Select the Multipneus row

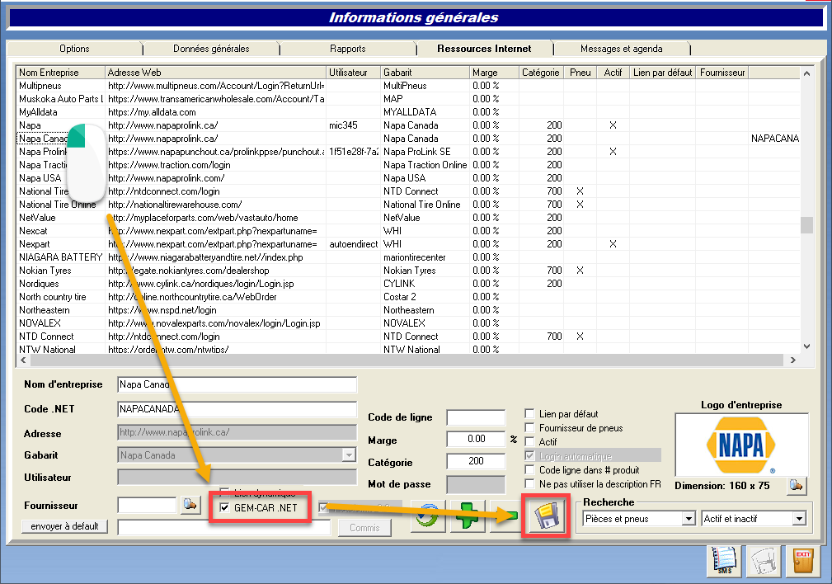tap(407, 86)
